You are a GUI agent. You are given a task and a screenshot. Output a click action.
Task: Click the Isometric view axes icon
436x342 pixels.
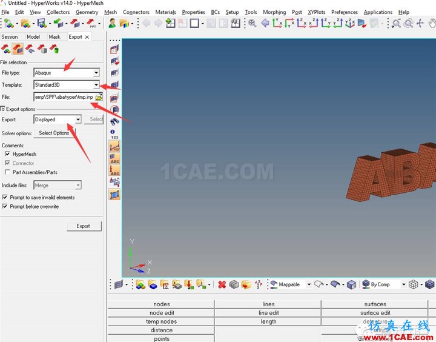(349, 23)
